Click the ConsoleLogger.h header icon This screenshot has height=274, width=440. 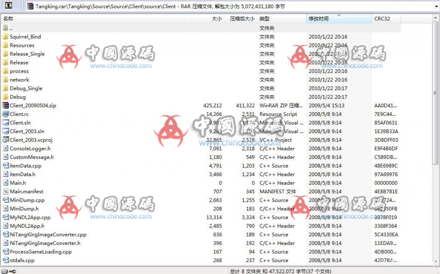[5, 148]
